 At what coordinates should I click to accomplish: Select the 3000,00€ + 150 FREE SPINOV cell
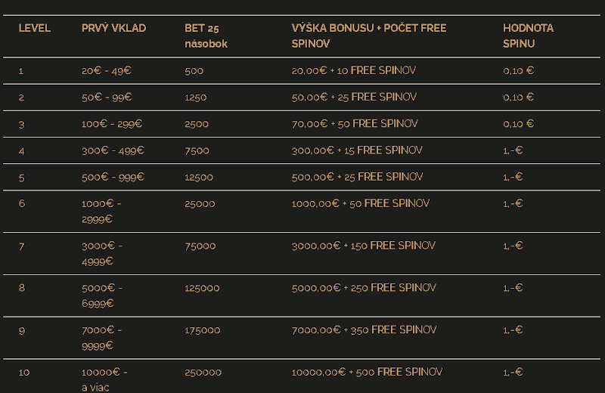click(x=364, y=246)
